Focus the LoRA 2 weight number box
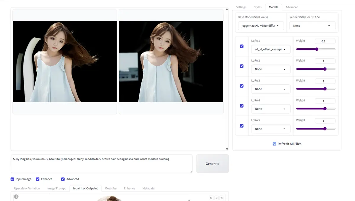The height and width of the screenshot is (201, 355). (x=325, y=61)
